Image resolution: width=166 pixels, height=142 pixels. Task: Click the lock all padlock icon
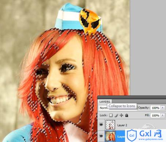coord(126,115)
